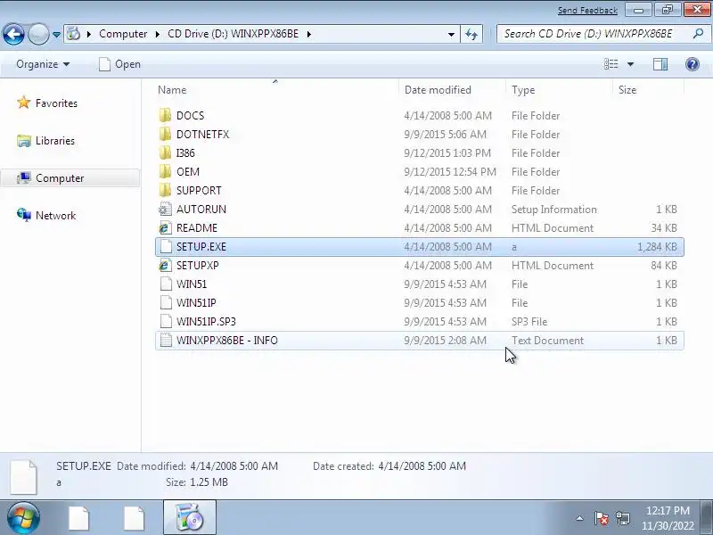Sort by Date modified column
713x535 pixels.
[453, 90]
